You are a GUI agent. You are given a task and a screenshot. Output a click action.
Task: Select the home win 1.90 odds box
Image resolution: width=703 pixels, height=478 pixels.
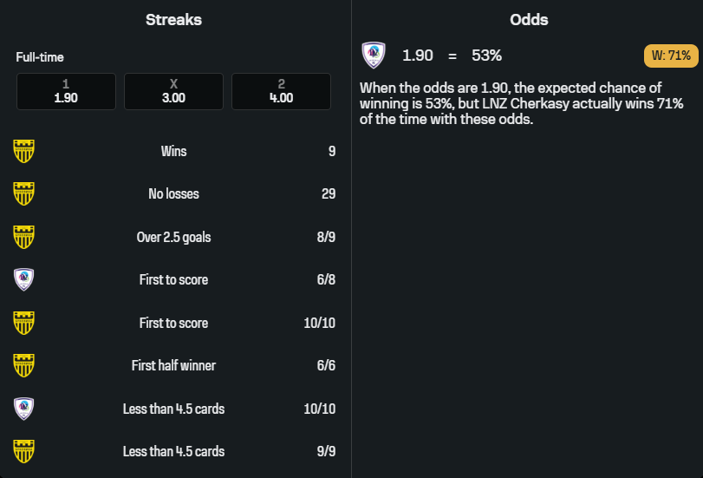[66, 91]
